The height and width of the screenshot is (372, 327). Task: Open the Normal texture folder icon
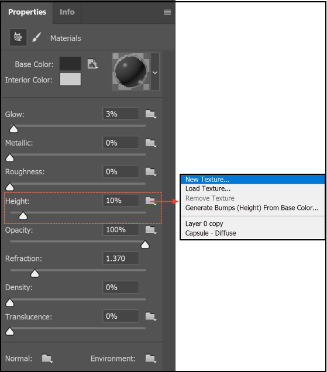47,358
